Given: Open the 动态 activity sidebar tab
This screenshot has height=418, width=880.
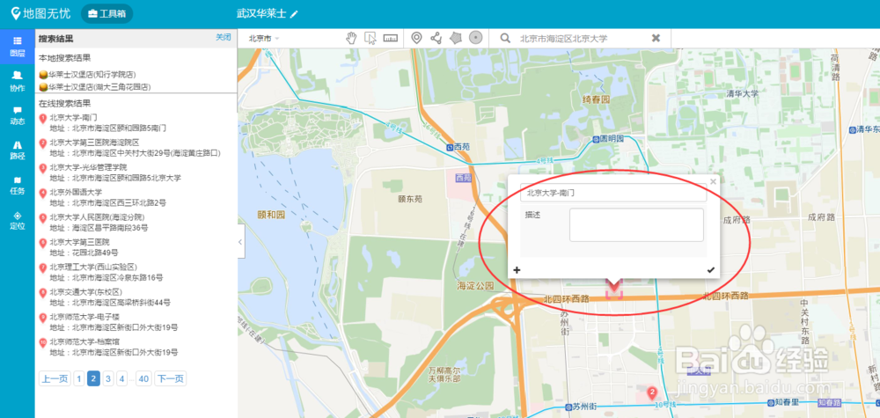Looking at the screenshot, I should click(x=18, y=115).
